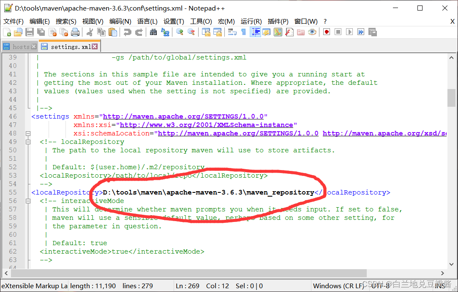Open Find with the binoculars icon

coord(153,32)
